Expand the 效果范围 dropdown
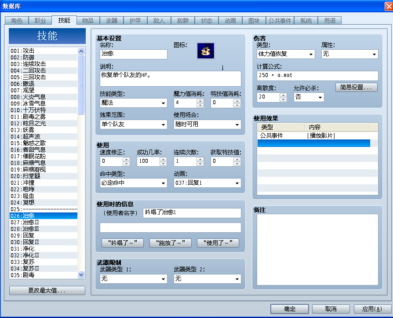The height and width of the screenshot is (318, 393). [133, 124]
